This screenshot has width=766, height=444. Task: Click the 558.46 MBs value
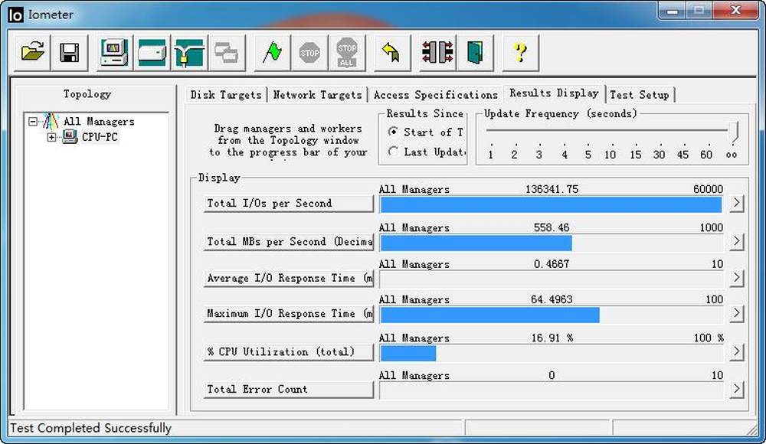click(x=552, y=227)
